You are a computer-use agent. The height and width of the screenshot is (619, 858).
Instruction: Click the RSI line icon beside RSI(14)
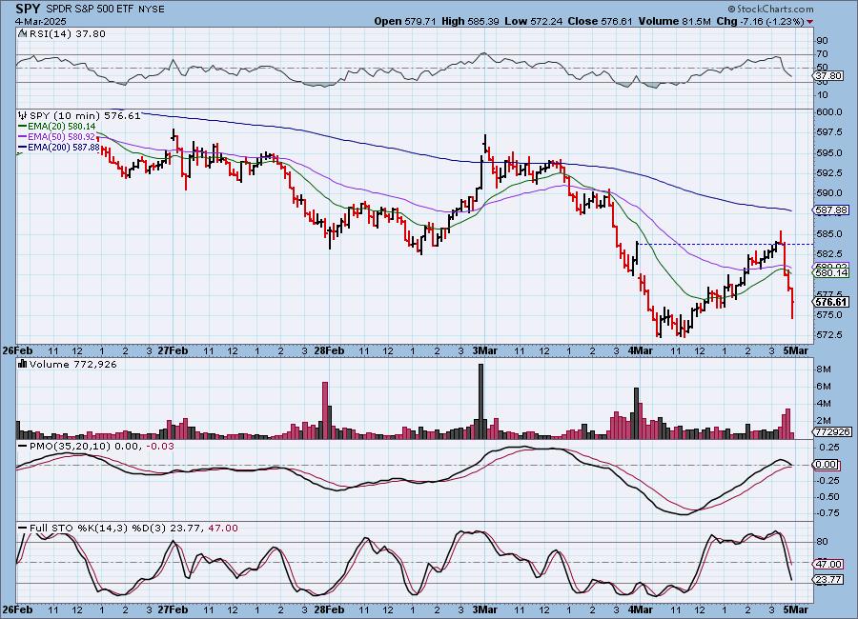click(23, 33)
